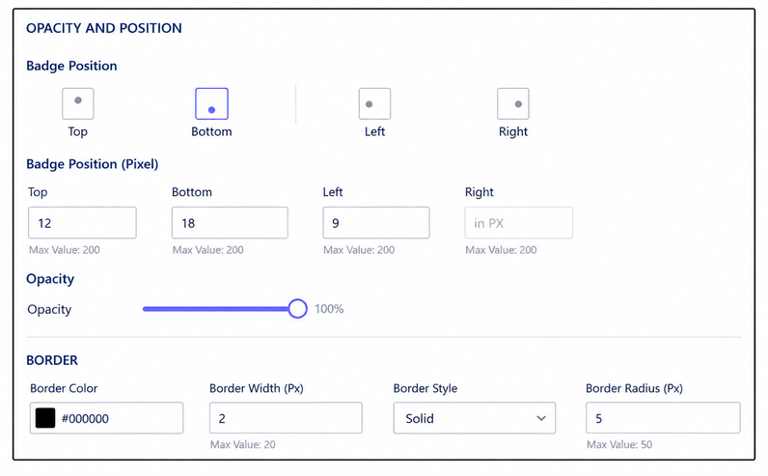Click the Border Radius field showing 5
The width and height of the screenshot is (768, 476).
pos(663,418)
